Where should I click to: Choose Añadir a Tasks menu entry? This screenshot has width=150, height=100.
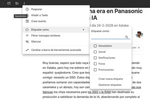coord(56,15)
